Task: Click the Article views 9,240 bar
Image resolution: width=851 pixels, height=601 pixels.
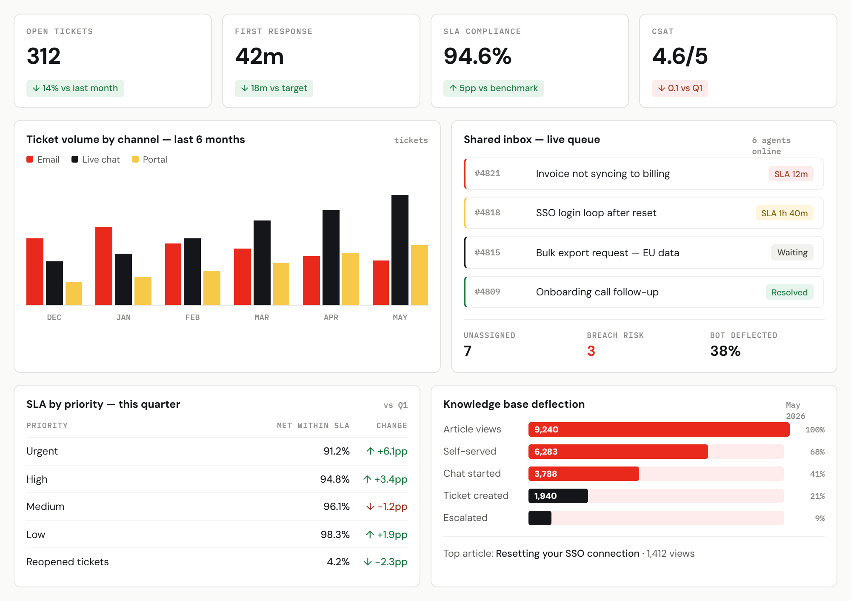Action: pyautogui.click(x=659, y=429)
